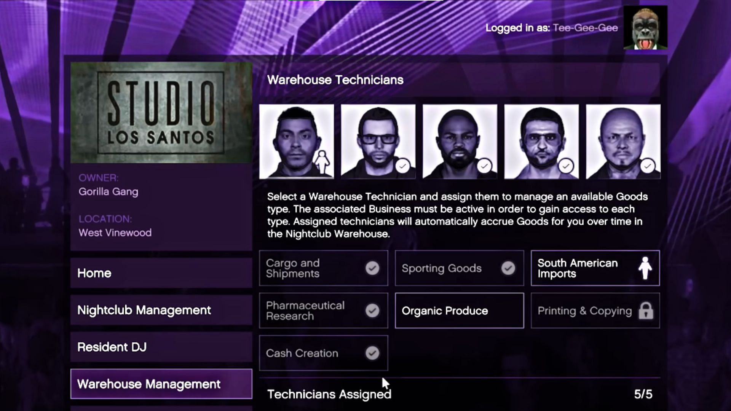View the Gorilla Gang owner profile

click(x=109, y=191)
